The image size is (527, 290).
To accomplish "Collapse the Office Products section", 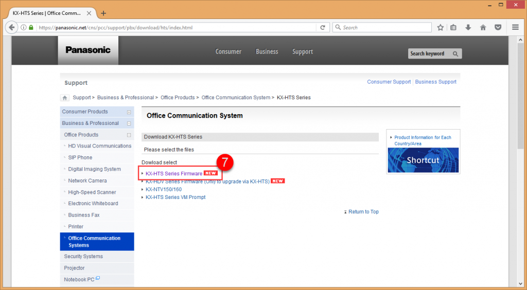I will click(x=129, y=135).
